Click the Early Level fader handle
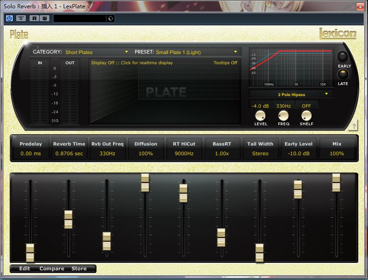Screen dimensions: 368x280 point(298,189)
